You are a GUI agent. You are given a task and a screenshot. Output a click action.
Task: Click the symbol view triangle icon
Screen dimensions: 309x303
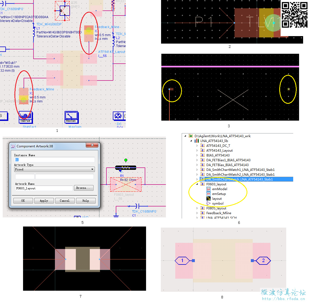click(x=208, y=203)
